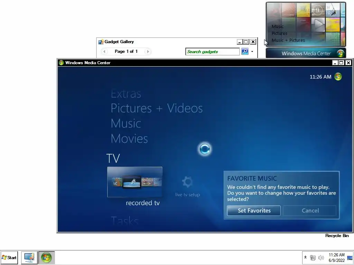The height and width of the screenshot is (265, 354).
Task: Click the green Media Center logo by clock
Action: 338,77
